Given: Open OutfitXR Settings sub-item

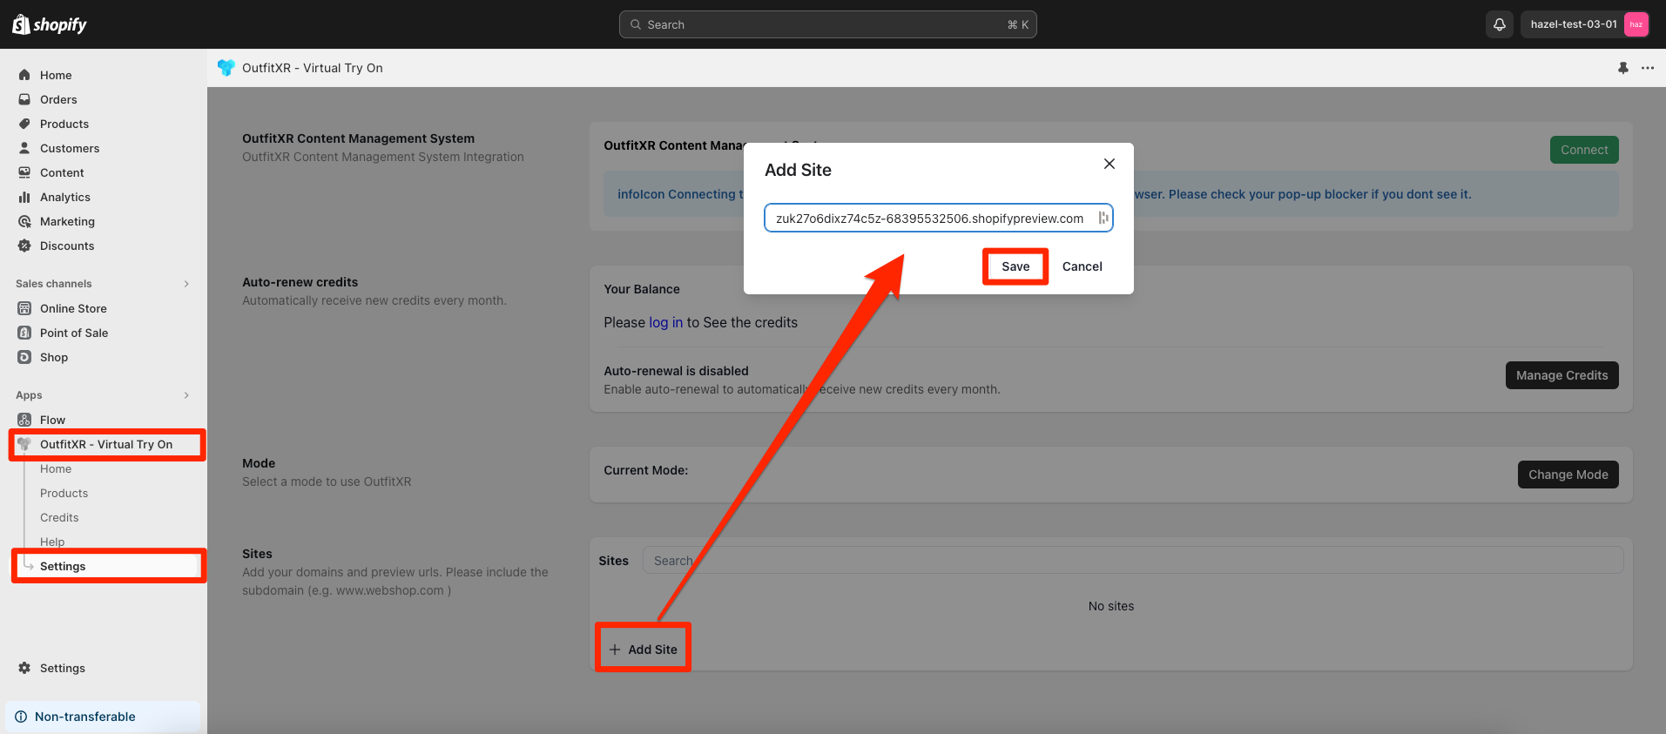Looking at the screenshot, I should click(x=63, y=566).
